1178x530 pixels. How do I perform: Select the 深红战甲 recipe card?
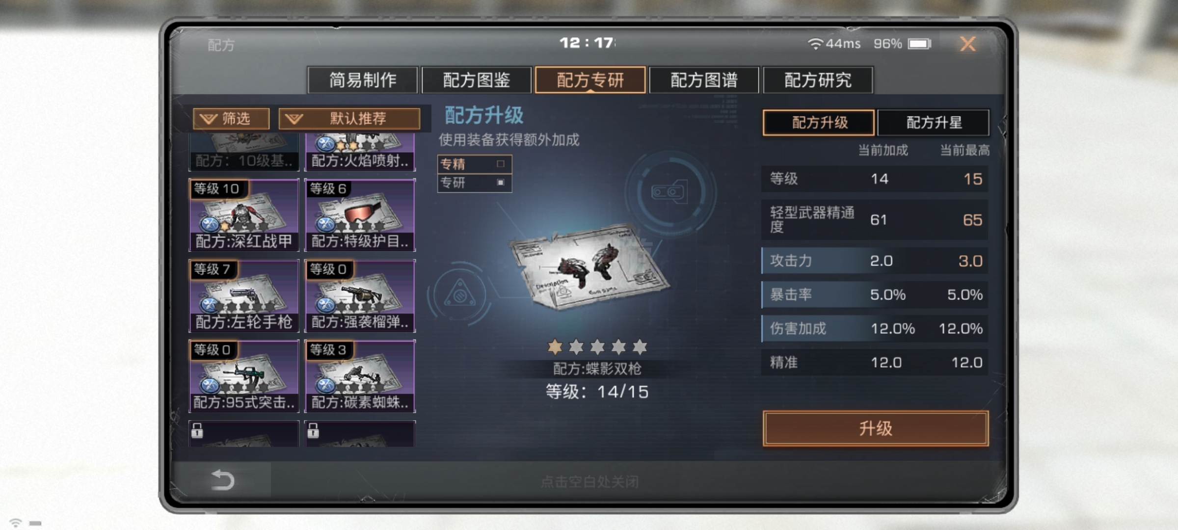(244, 215)
